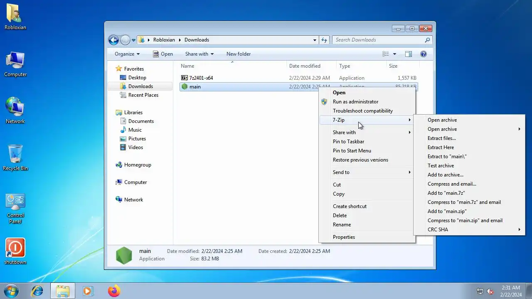Click the main file icon in the list
Viewport: 532px width, 299px height.
[185, 87]
